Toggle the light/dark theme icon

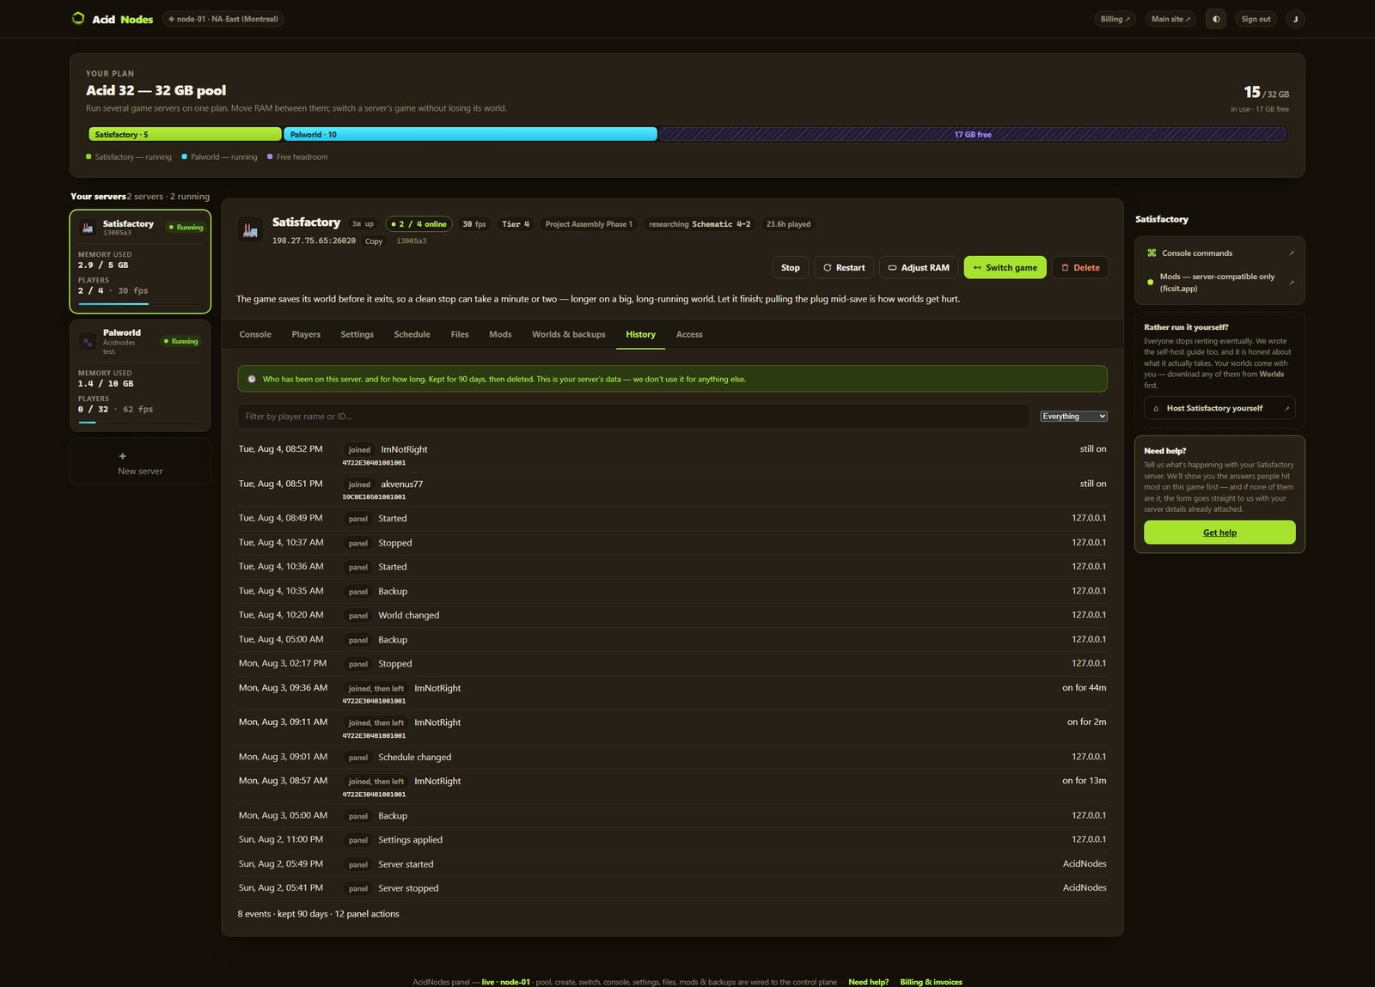(1216, 19)
